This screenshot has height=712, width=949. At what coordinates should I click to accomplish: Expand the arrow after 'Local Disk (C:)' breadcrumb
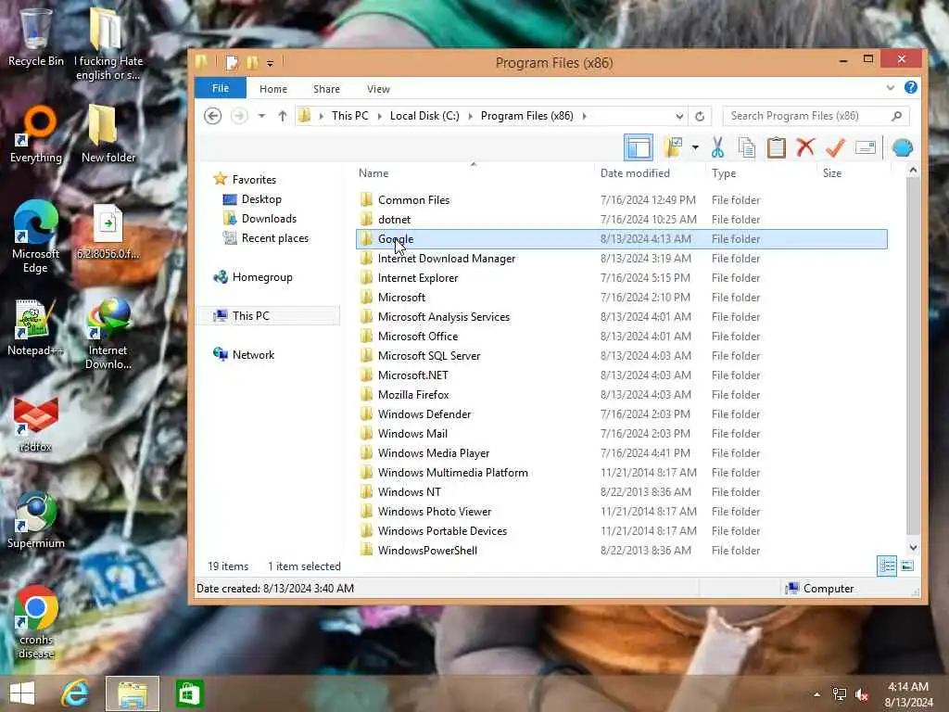pyautogui.click(x=470, y=116)
